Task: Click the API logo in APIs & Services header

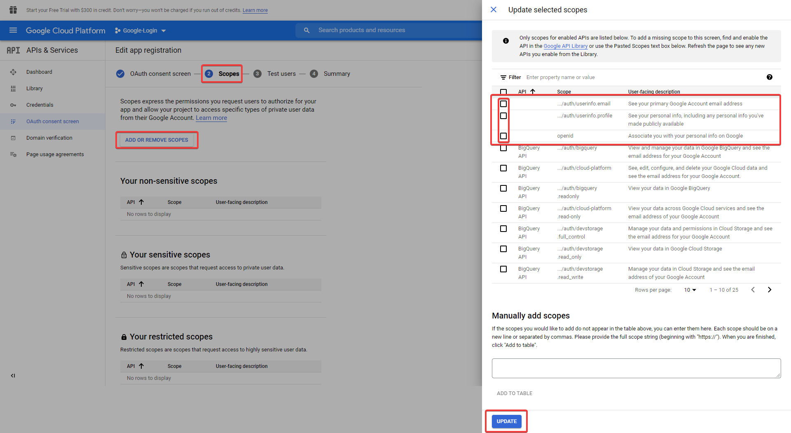Action: (x=13, y=50)
